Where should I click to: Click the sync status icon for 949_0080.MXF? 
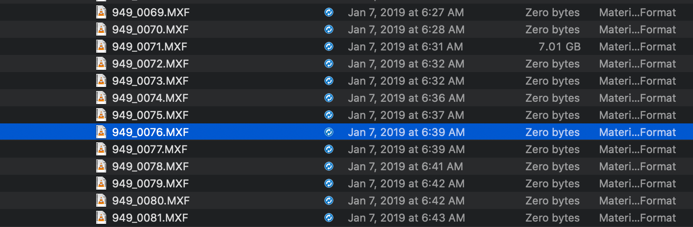[328, 200]
